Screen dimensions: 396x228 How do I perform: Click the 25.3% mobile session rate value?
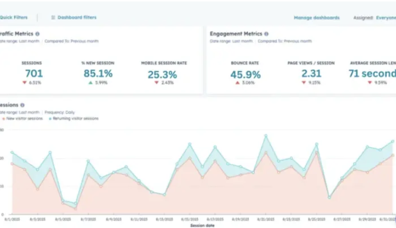click(x=162, y=75)
